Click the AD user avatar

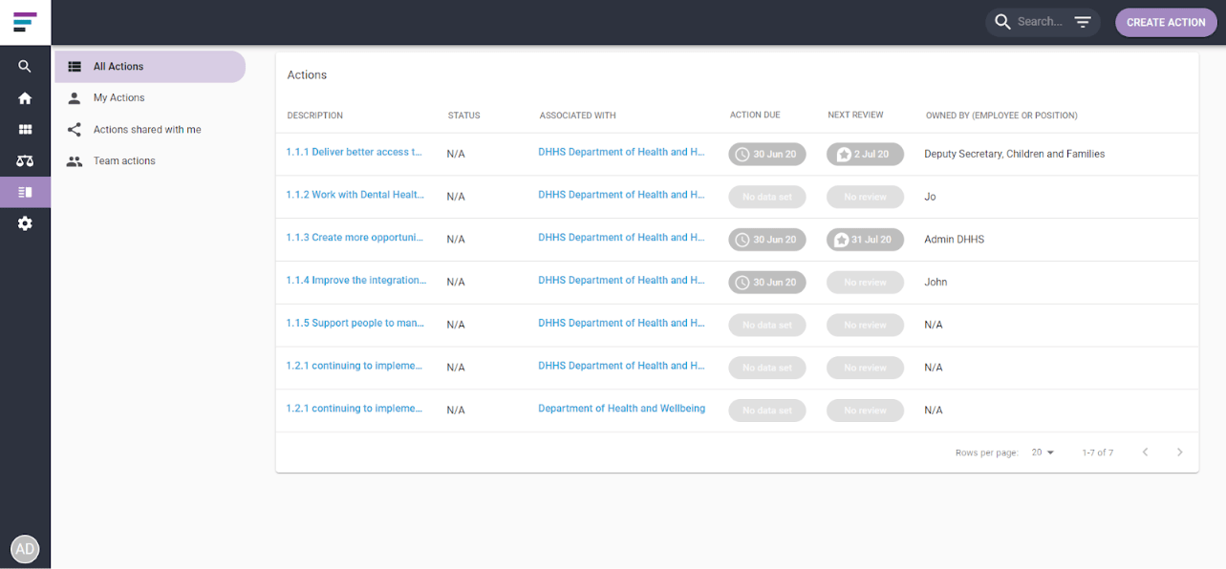25,549
